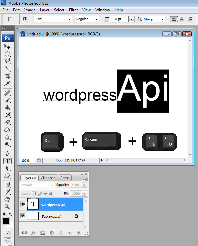
Task: Hide the Background layer
Action: point(23,216)
